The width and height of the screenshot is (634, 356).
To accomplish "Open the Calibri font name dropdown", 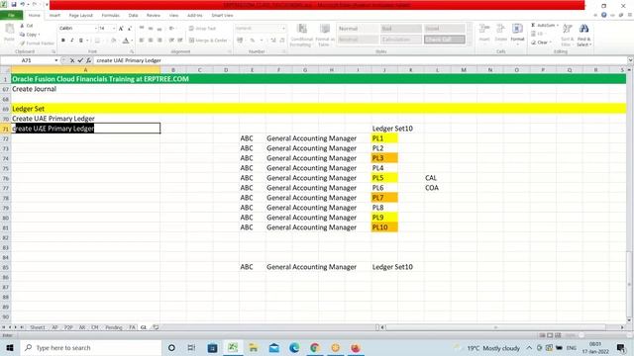I will pos(96,29).
